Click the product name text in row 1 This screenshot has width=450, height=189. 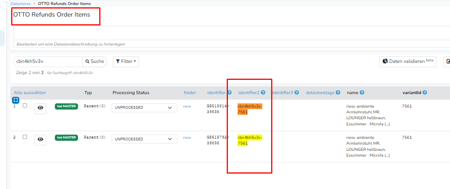coord(368,115)
